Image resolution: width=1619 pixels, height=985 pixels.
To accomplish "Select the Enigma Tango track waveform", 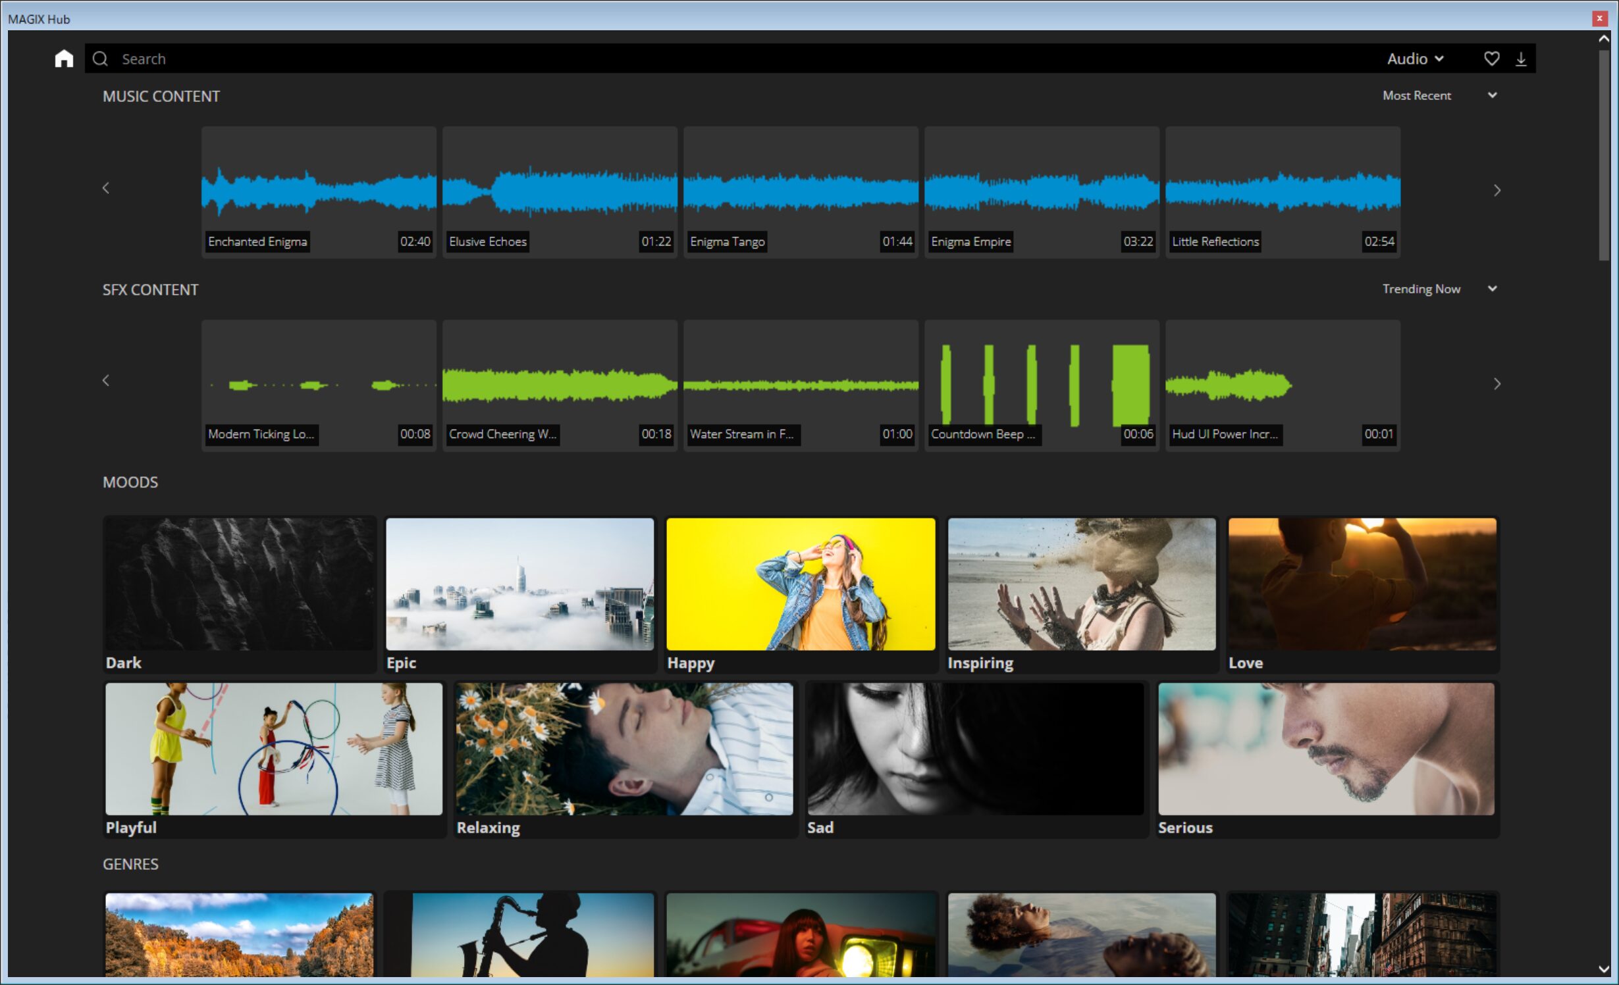I will coord(801,191).
